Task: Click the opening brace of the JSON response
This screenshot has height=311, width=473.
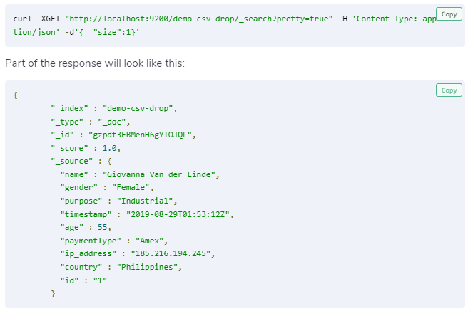Action: (x=16, y=95)
